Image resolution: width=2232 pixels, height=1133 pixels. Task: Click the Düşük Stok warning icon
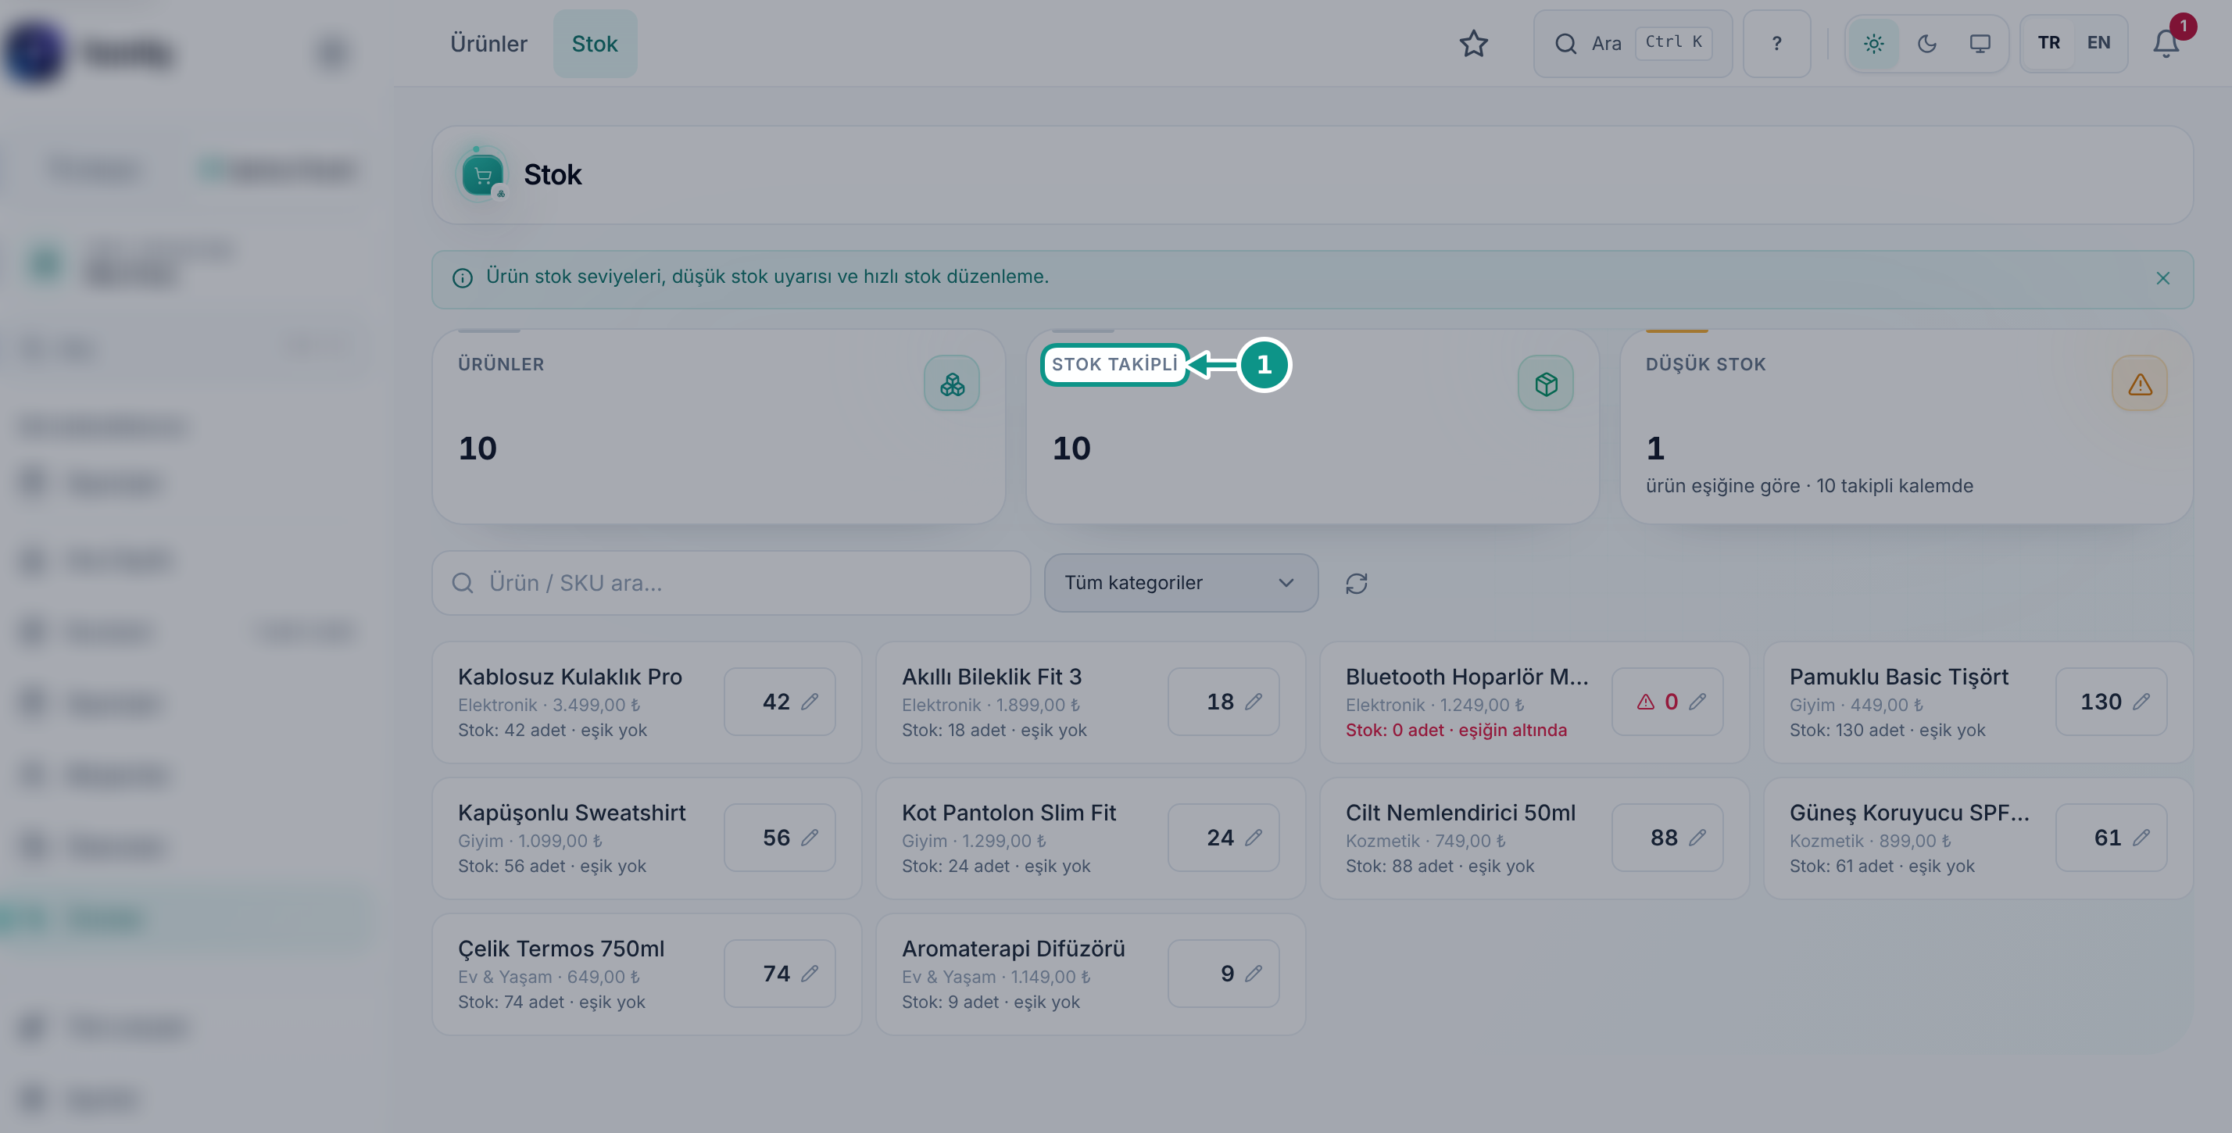[x=2139, y=384]
